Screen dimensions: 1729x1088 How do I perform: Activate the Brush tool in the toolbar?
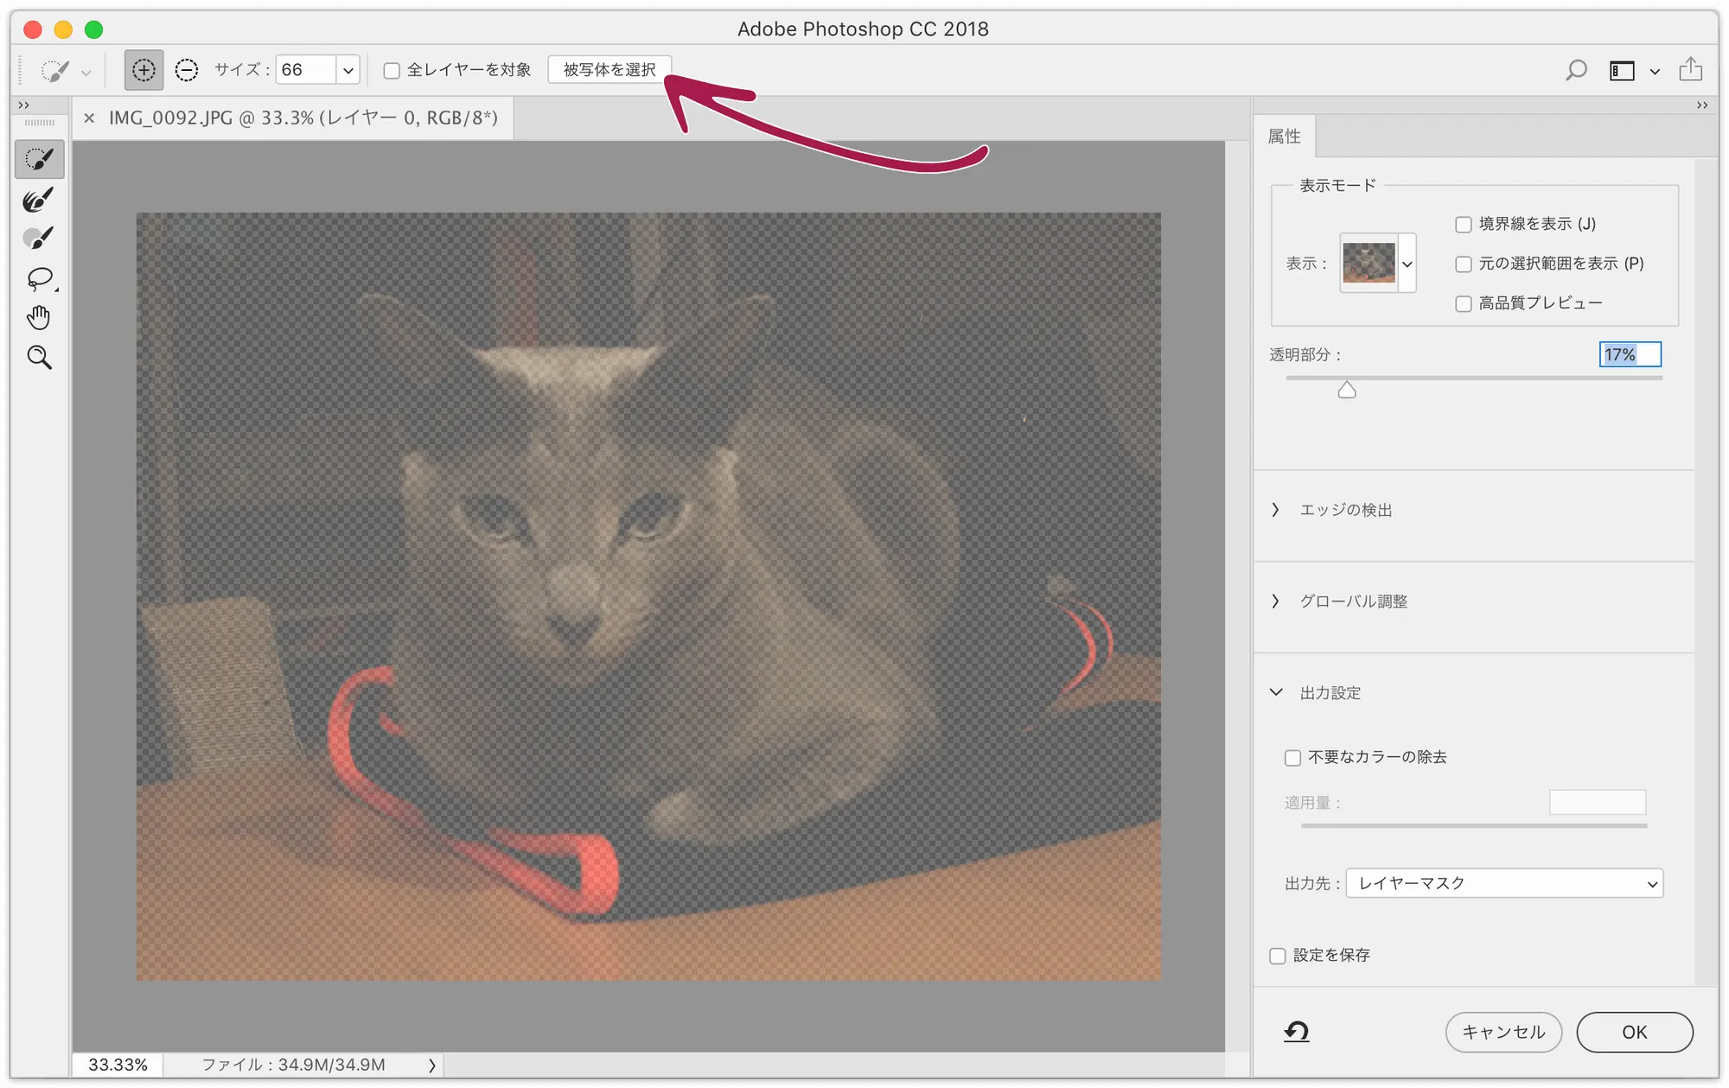tap(39, 235)
